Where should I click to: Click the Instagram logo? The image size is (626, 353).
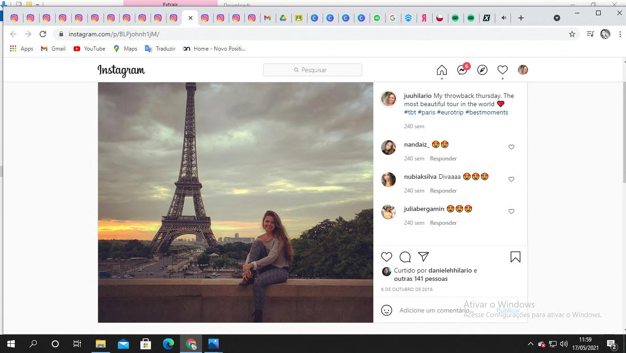pos(121,70)
